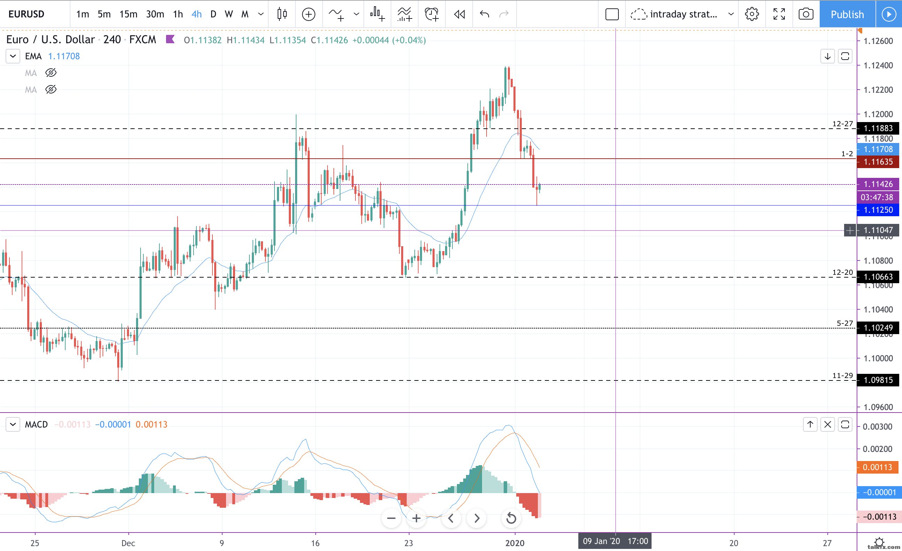The image size is (902, 551).
Task: Collapse the MACD indicator legend
Action: (13, 424)
